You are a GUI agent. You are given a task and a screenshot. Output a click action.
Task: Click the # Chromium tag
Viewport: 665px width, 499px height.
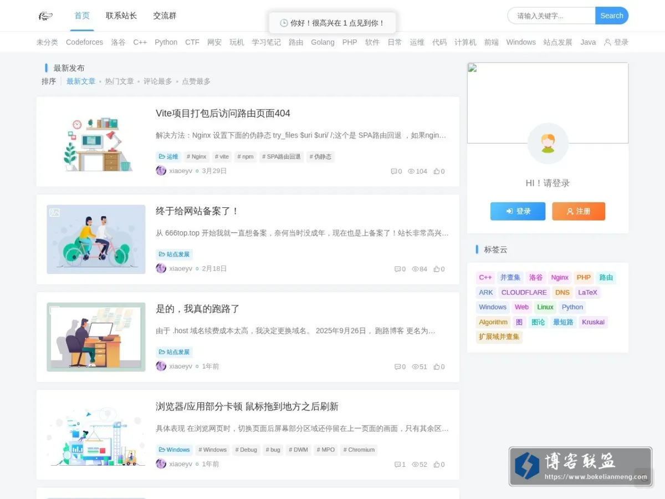pos(359,450)
